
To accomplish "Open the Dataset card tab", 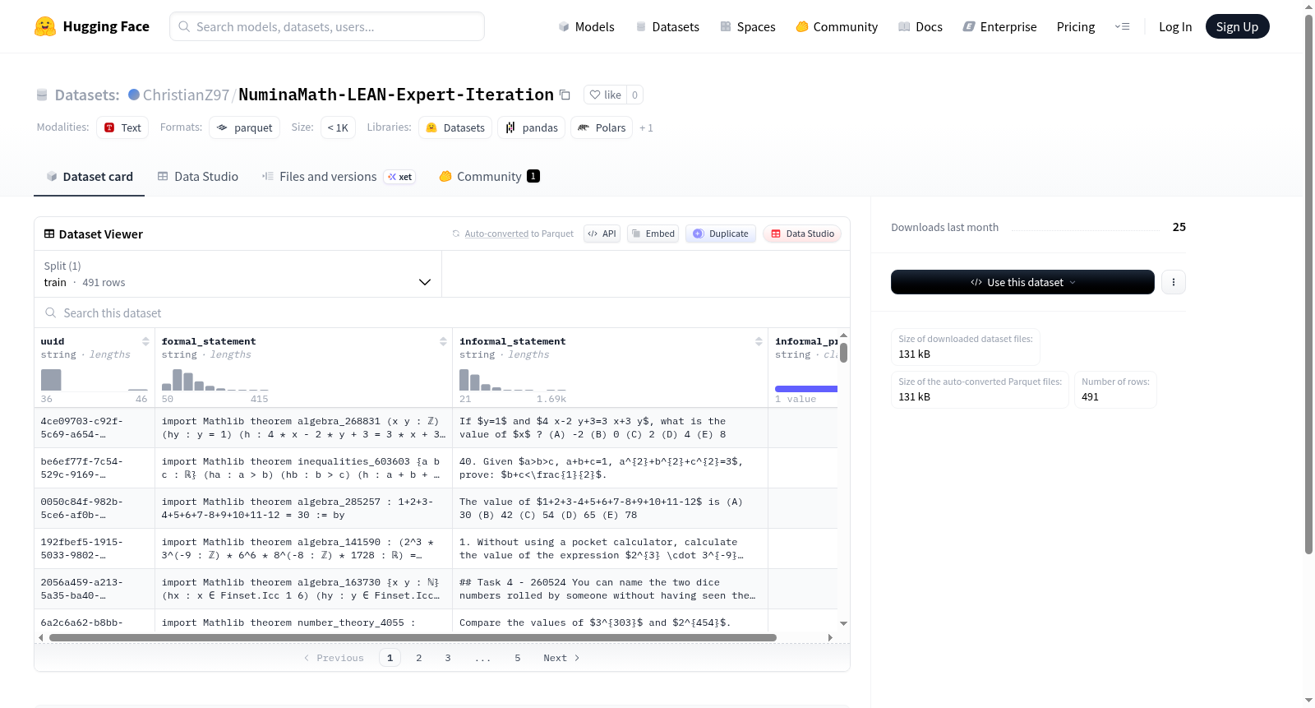I will pos(89,177).
